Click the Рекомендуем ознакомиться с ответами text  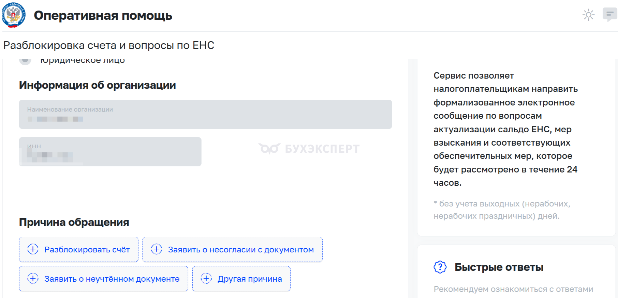click(x=513, y=289)
